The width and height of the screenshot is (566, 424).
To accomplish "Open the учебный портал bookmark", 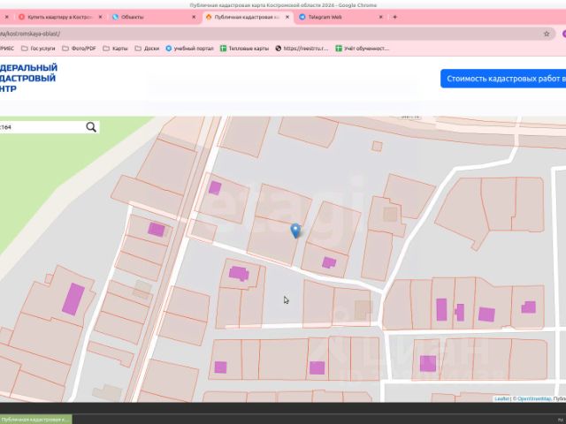I will coord(189,49).
